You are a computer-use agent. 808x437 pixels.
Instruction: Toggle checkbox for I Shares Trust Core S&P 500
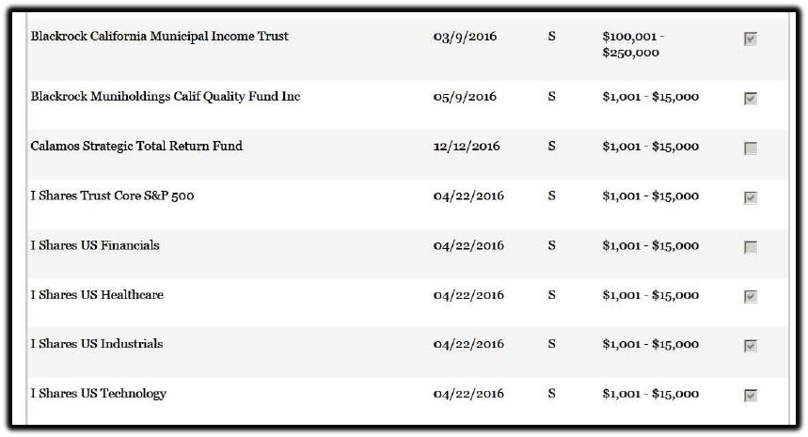click(x=751, y=197)
